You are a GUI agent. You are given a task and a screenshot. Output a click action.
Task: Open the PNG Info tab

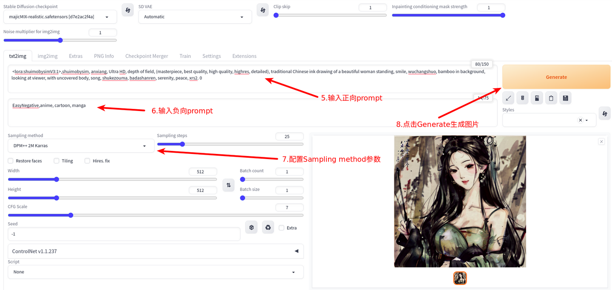pos(104,56)
